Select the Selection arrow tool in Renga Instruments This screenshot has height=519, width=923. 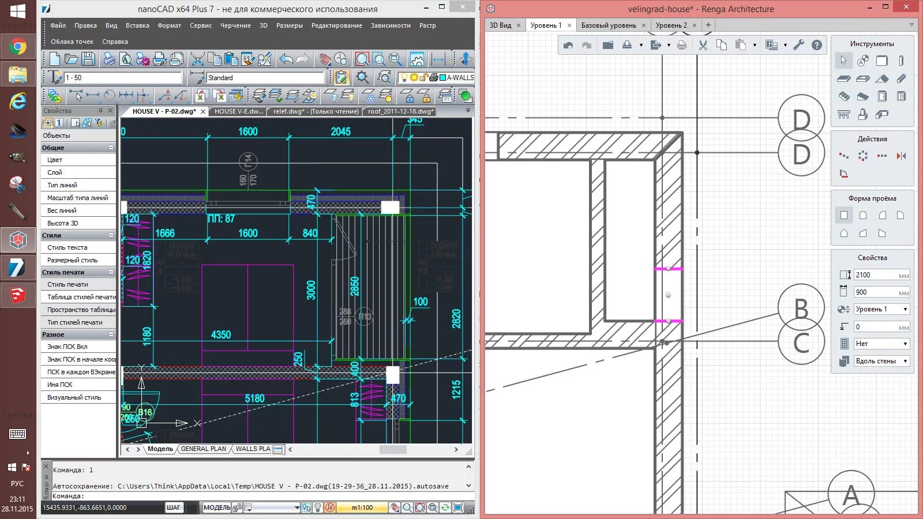point(844,61)
